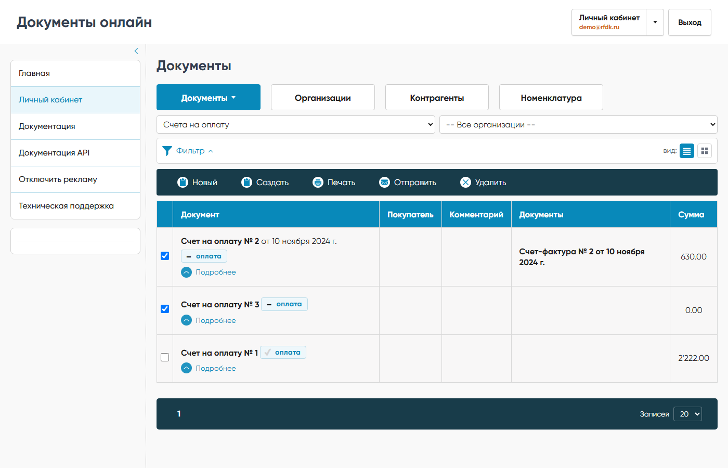728x468 pixels.
Task: Open the Счет-фактура № 2 link
Action: click(582, 257)
